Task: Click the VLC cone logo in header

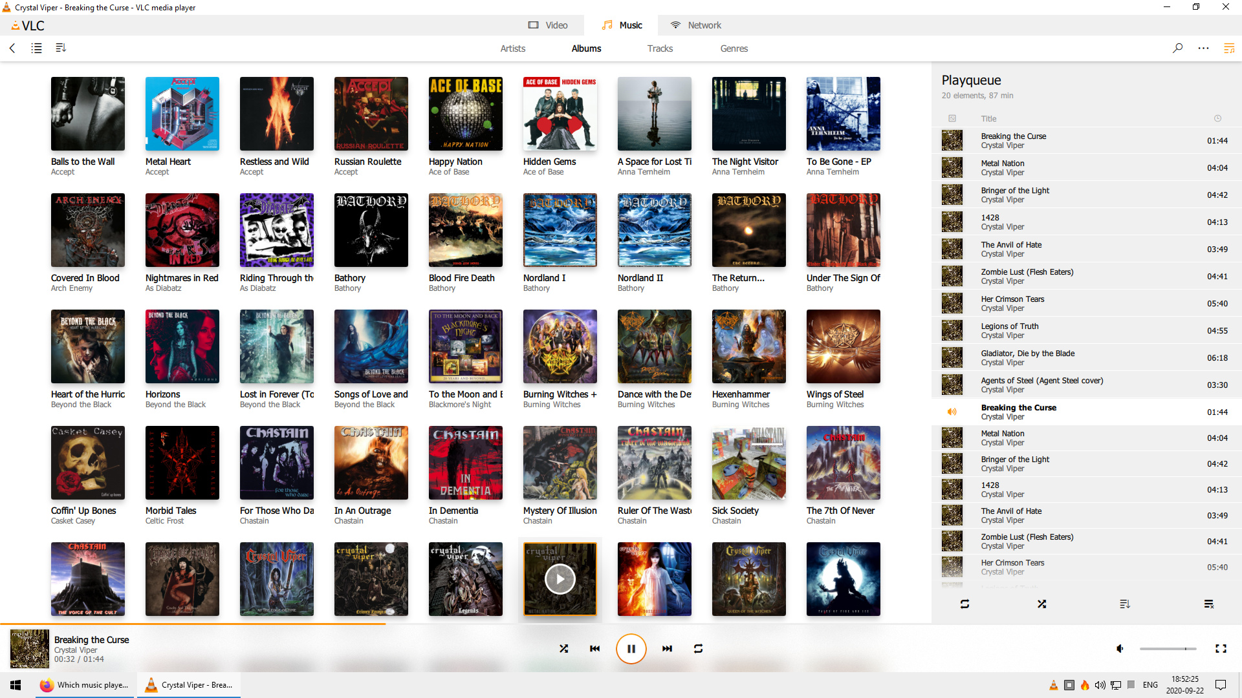Action: pos(16,25)
